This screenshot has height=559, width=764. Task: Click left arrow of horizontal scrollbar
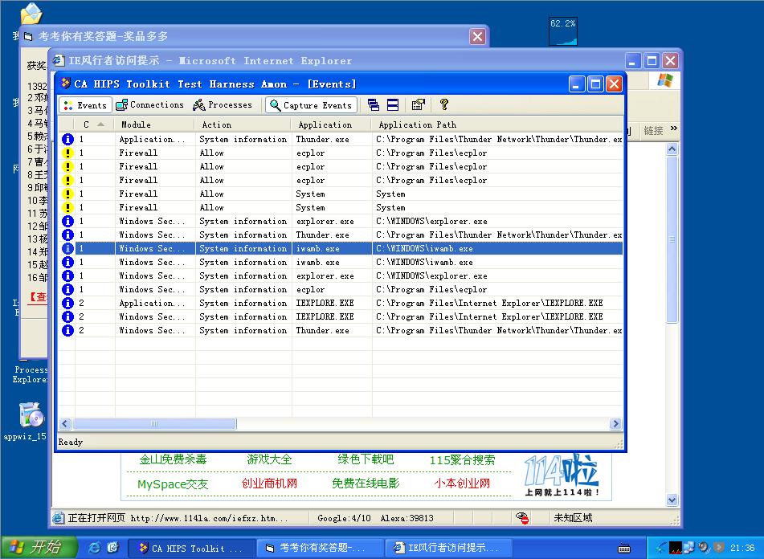(66, 423)
